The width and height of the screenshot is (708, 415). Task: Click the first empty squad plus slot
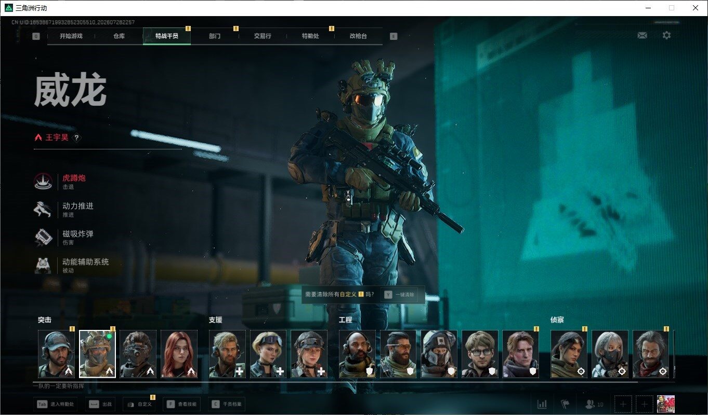(x=623, y=404)
